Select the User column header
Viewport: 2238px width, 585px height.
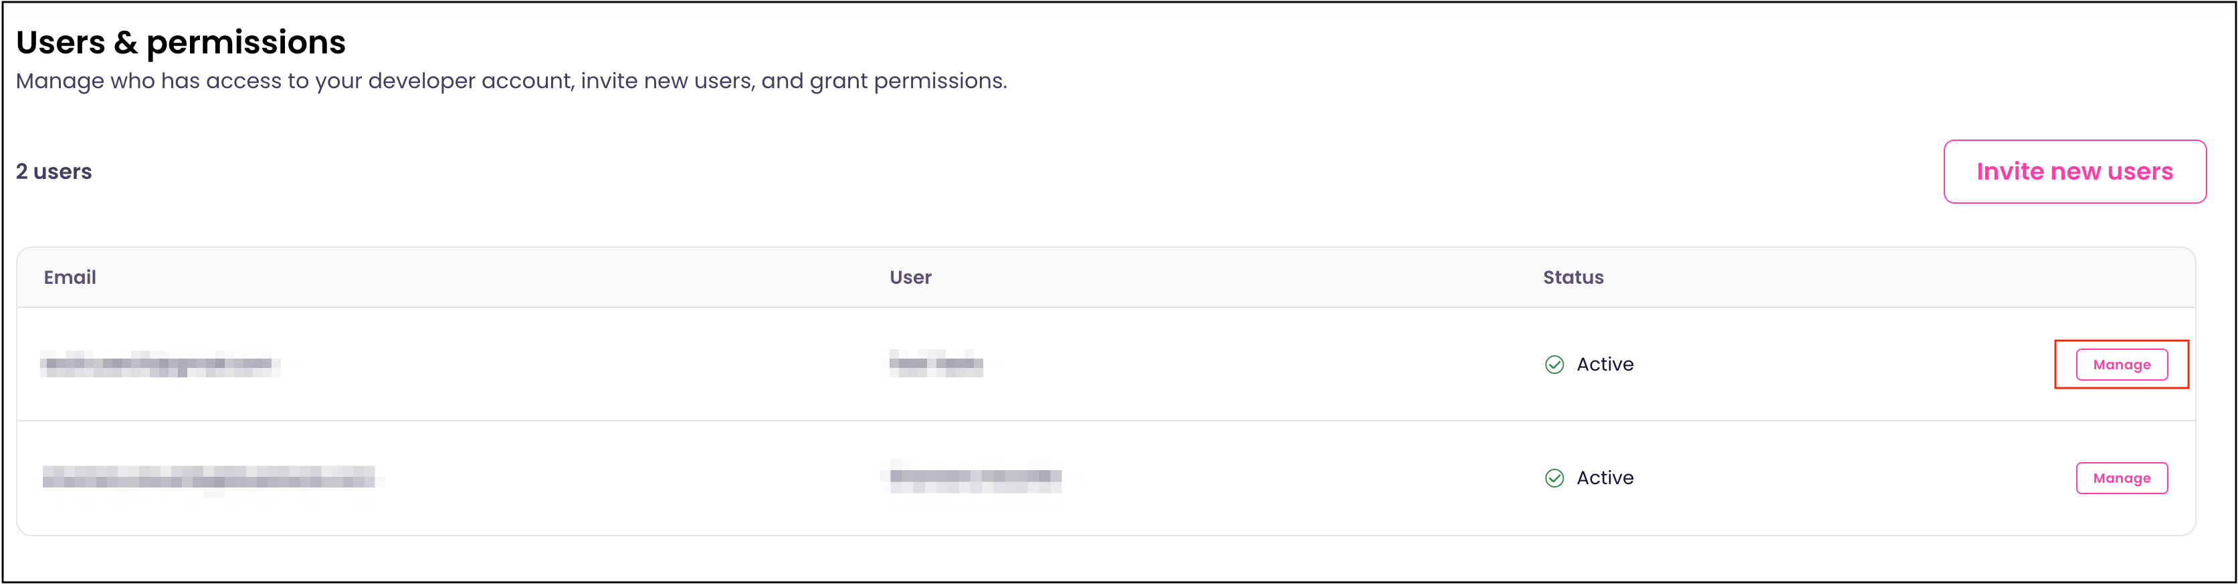coord(910,277)
